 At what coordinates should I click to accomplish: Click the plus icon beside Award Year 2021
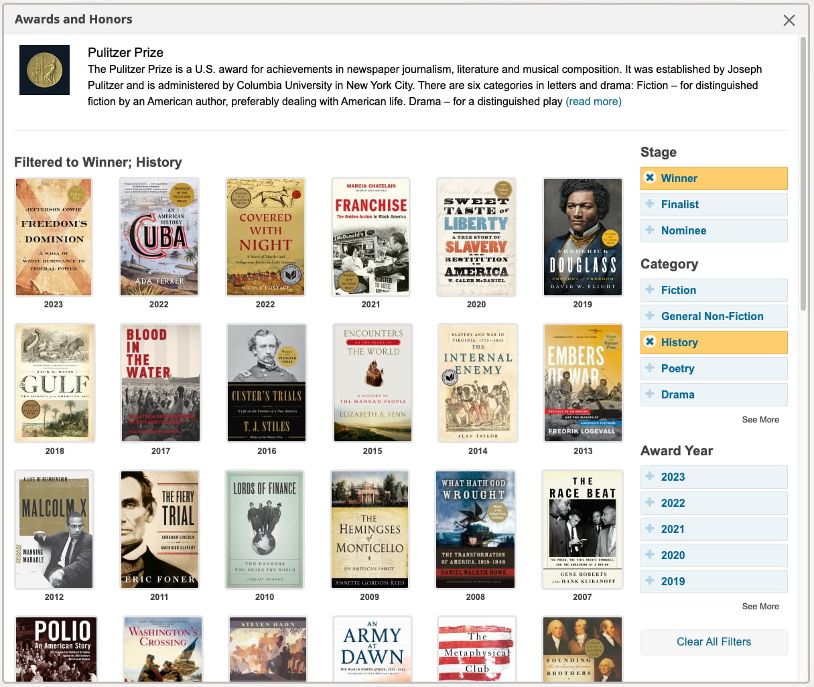(649, 529)
